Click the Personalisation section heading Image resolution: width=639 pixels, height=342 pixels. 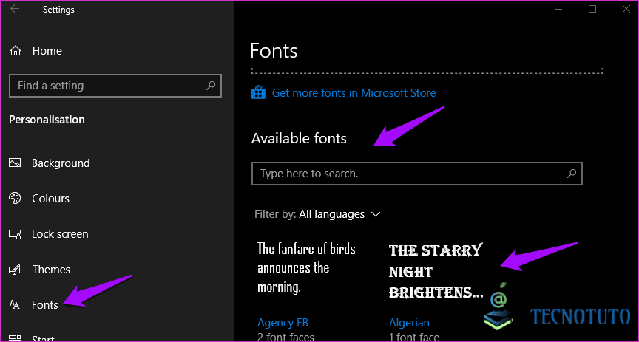47,120
